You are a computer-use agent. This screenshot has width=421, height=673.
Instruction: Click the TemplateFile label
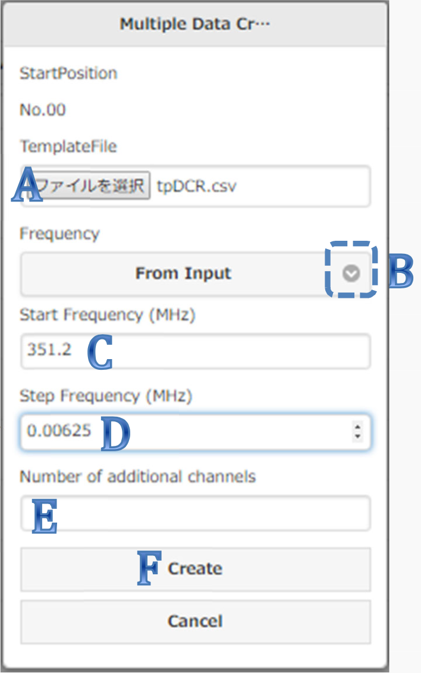[x=68, y=146]
